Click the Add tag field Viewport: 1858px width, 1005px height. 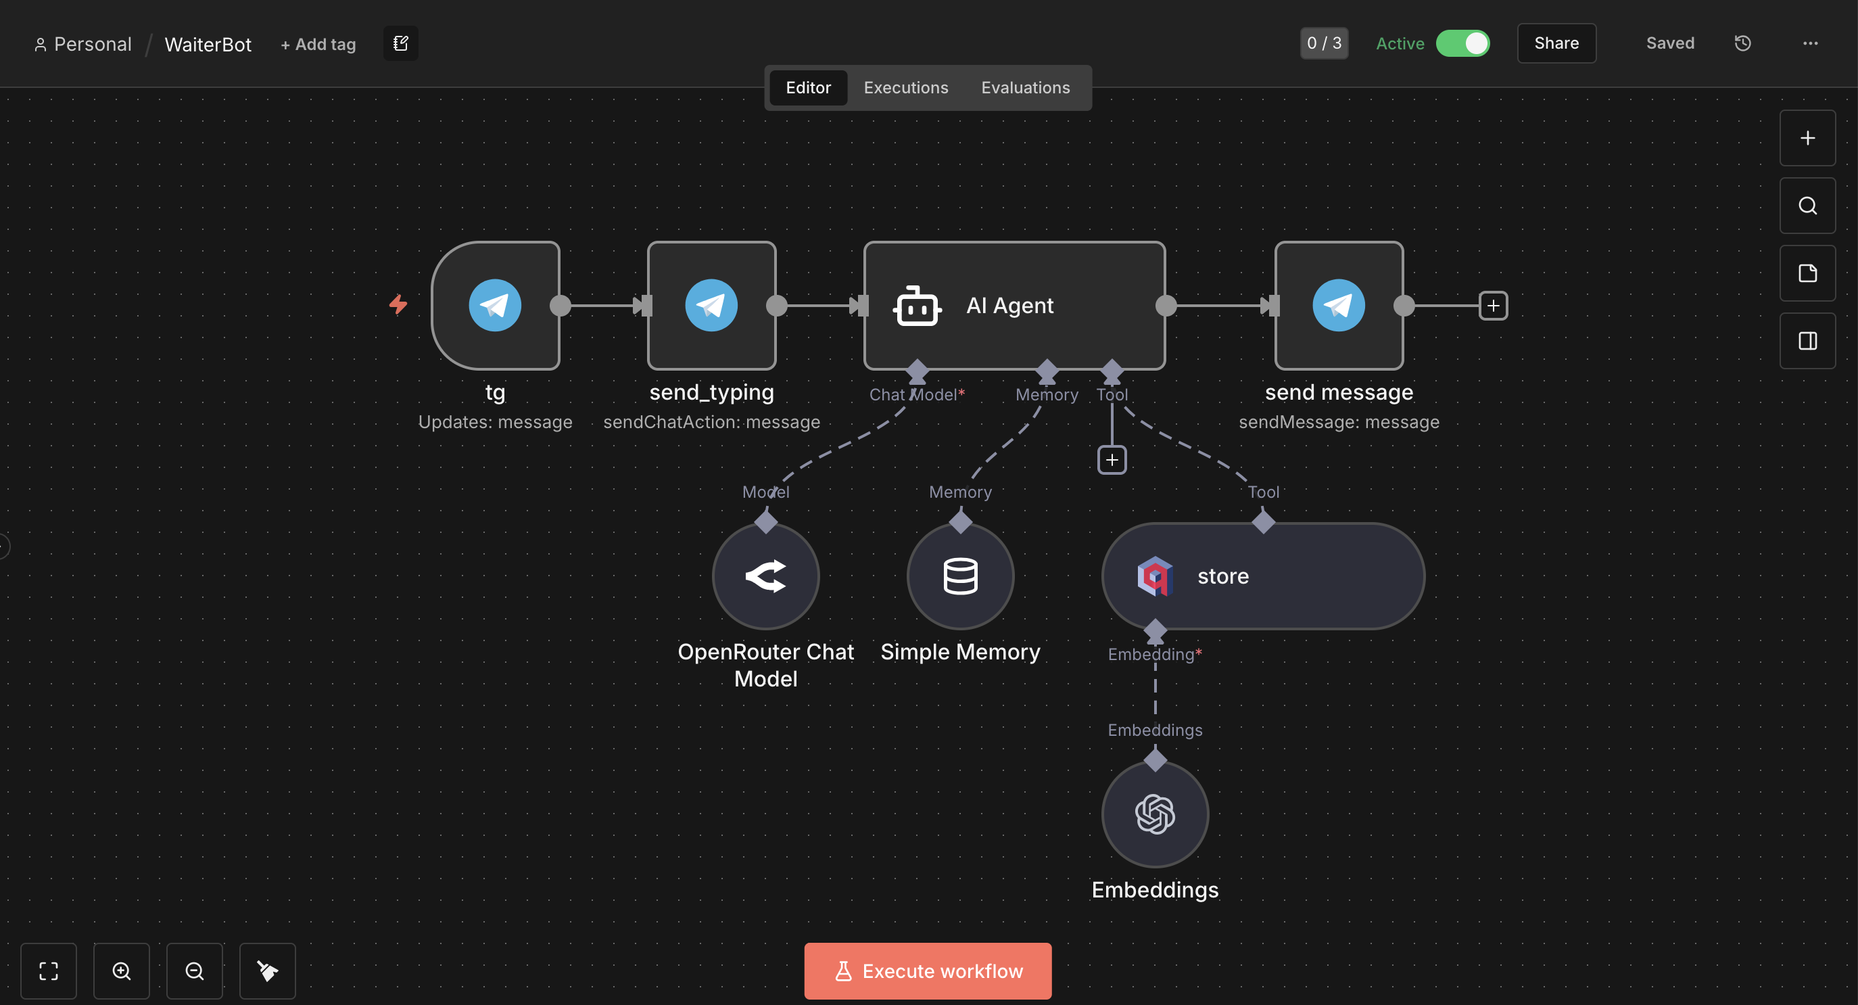(318, 44)
